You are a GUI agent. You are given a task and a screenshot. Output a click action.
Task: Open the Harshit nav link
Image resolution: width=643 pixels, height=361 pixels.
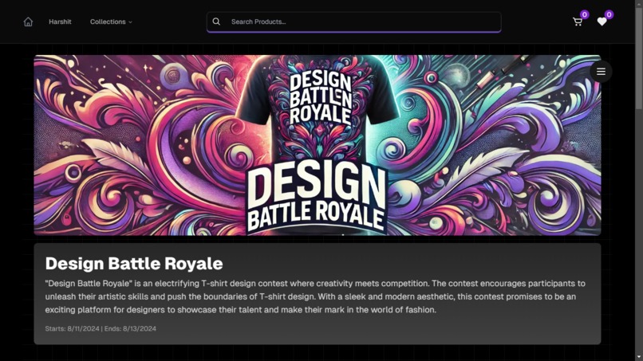(60, 22)
